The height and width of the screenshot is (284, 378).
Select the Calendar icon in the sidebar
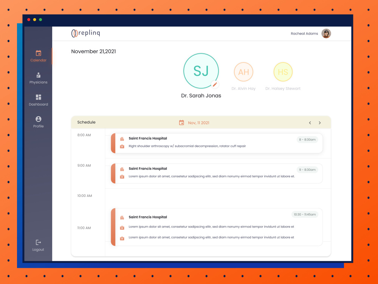[38, 54]
